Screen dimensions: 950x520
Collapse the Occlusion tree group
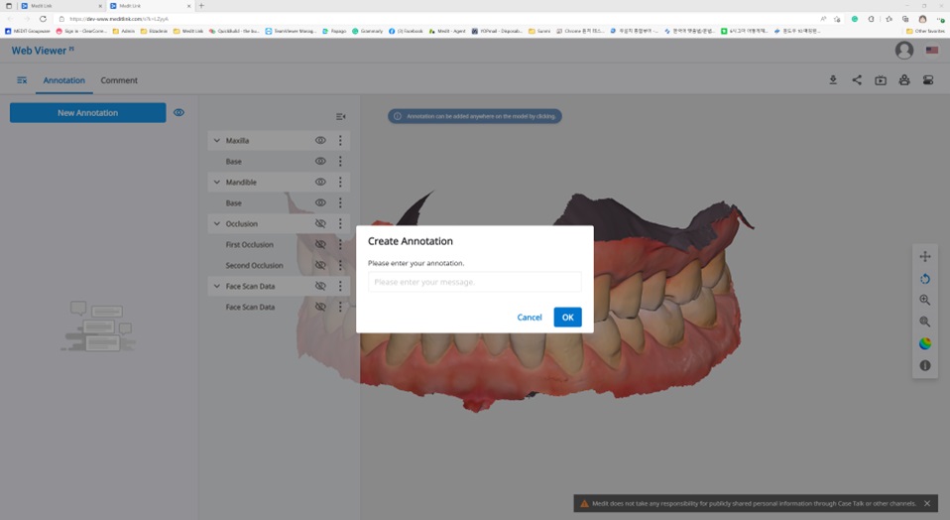(216, 224)
